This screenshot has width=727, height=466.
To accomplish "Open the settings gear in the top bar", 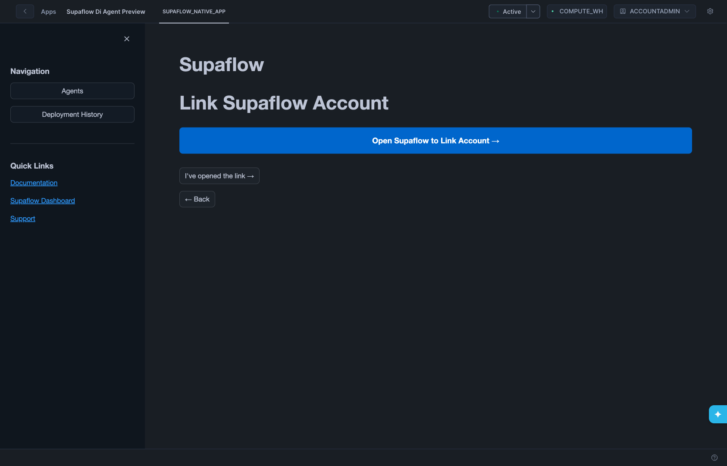I will point(710,11).
